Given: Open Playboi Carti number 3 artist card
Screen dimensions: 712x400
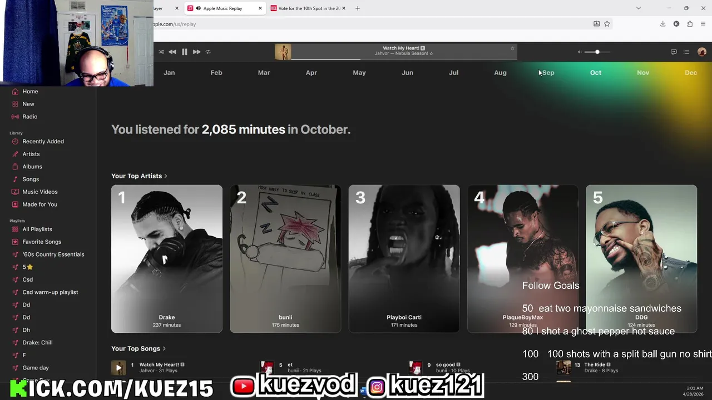Looking at the screenshot, I should tap(404, 259).
